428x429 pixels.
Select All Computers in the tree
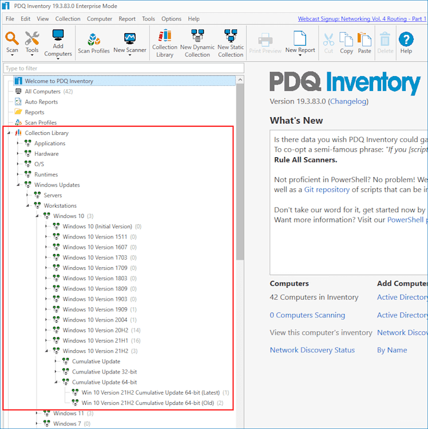tap(43, 92)
